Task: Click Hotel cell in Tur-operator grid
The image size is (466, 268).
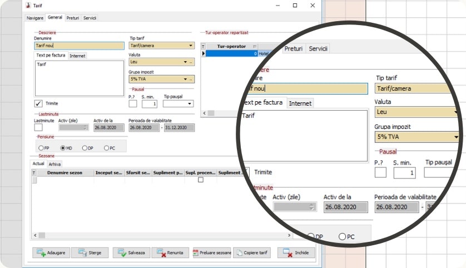Action: (x=264, y=53)
